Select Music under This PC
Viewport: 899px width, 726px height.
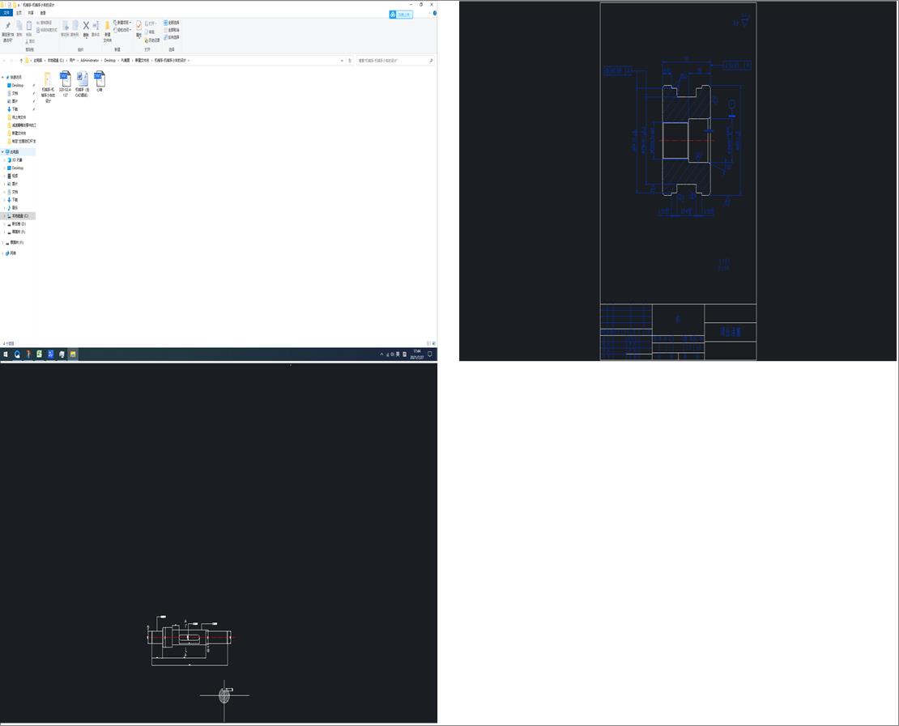click(13, 207)
